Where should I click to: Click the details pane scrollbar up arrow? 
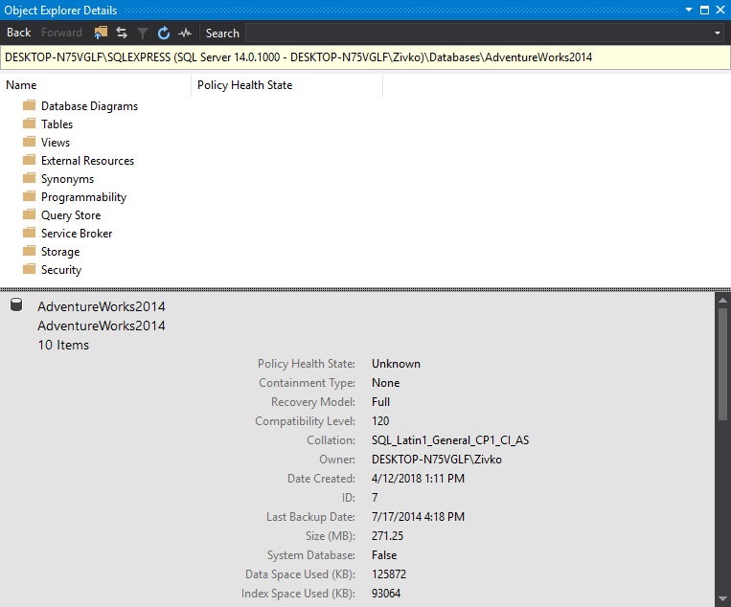pyautogui.click(x=722, y=301)
